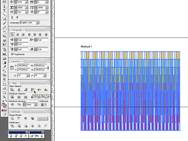This screenshot has height=141, width=188.
Task: Click Horizontal Align Left in Align panel
Action: [12, 89]
